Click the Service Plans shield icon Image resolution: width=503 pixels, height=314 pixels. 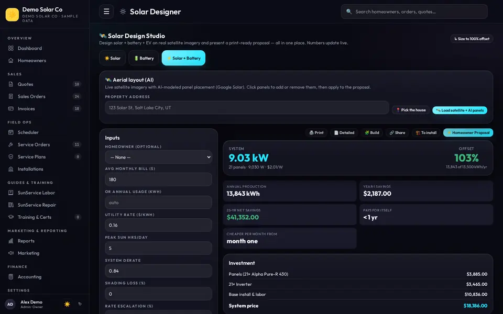[11, 156]
